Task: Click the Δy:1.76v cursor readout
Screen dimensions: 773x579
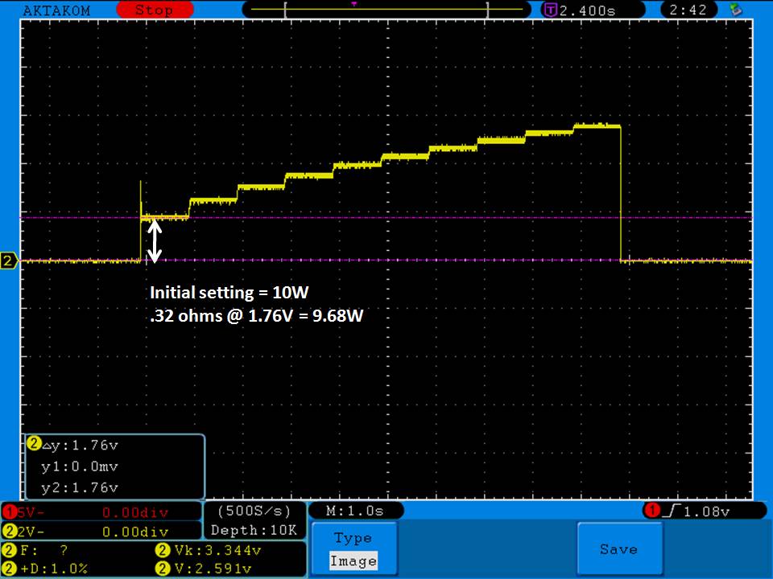Action: [81, 446]
